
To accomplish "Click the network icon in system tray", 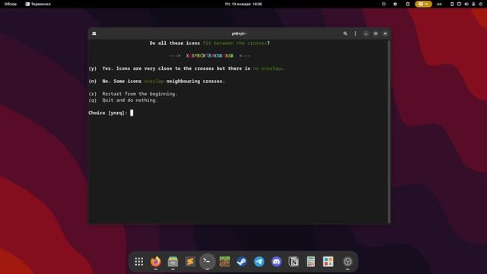I will point(459,4).
